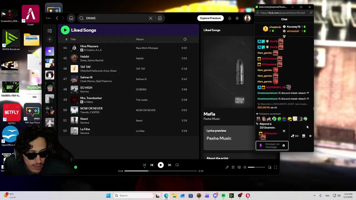Open Kick chat shop icon
The width and height of the screenshot is (356, 200).
click(x=304, y=136)
